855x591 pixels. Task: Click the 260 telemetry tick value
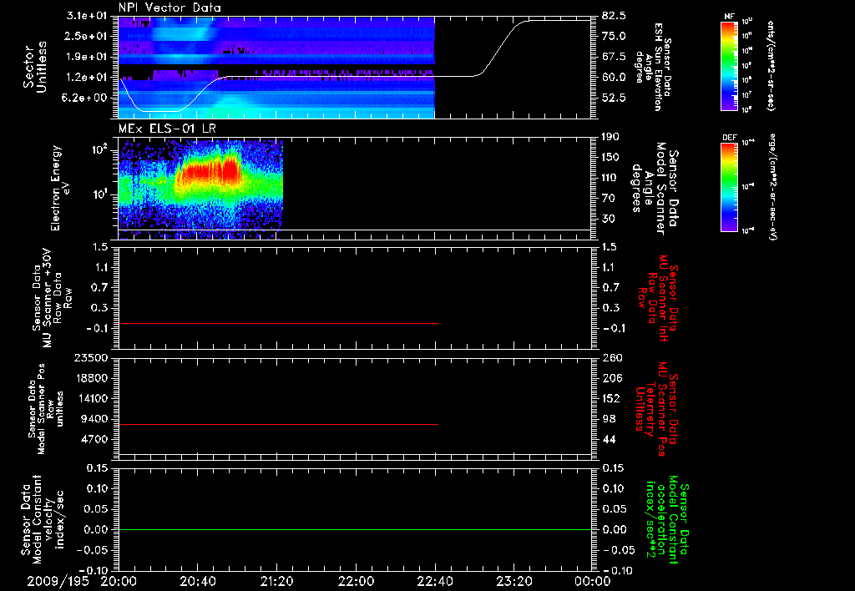[612, 357]
